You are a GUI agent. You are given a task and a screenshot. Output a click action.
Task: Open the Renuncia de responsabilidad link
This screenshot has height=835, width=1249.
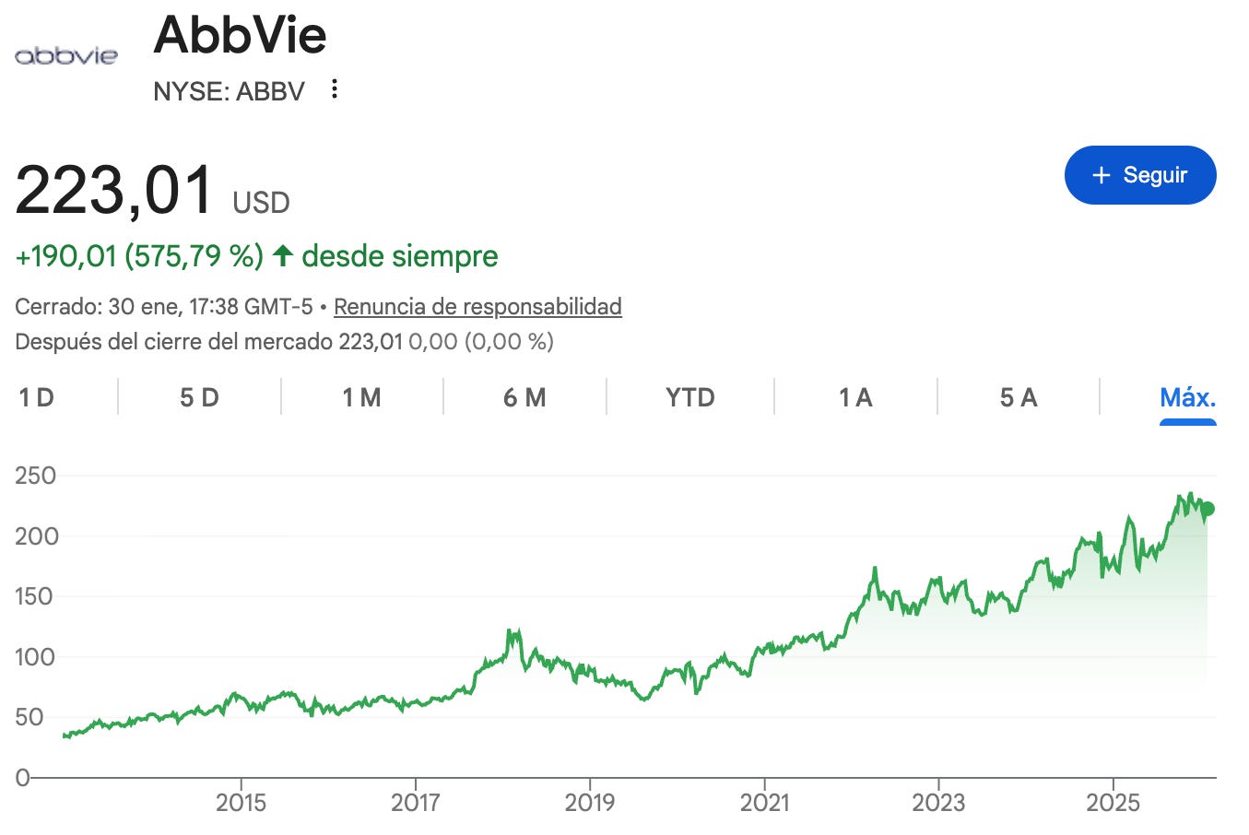point(477,306)
